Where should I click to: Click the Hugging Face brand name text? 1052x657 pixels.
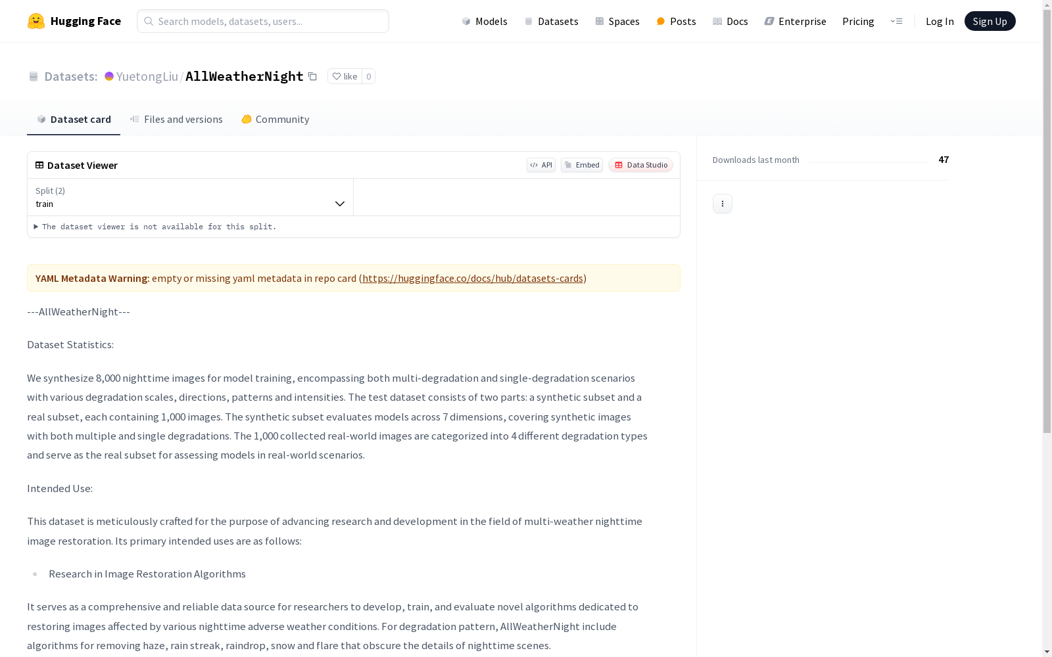(x=85, y=21)
